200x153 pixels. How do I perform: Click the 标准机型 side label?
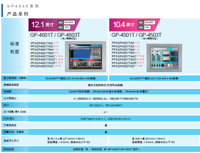(x=15, y=48)
